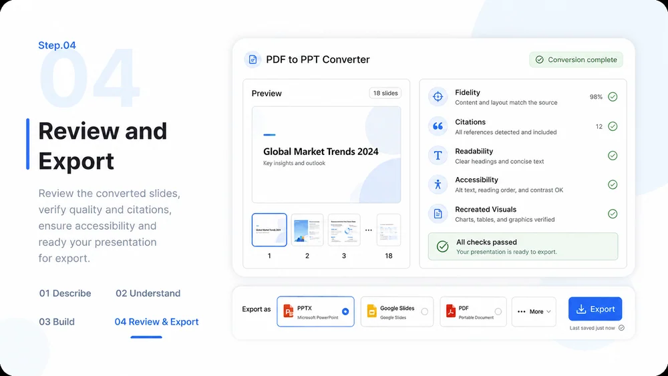Click the Recreated Visuals green checkmark

coord(613,214)
